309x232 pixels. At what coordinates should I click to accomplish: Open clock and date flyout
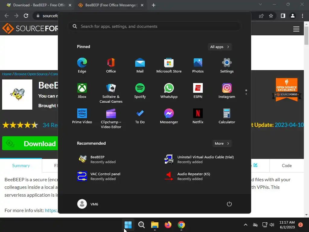point(287,225)
